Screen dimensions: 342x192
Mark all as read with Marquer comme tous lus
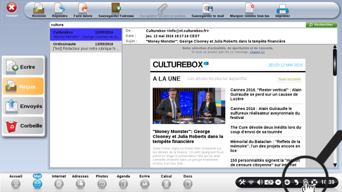249,10
